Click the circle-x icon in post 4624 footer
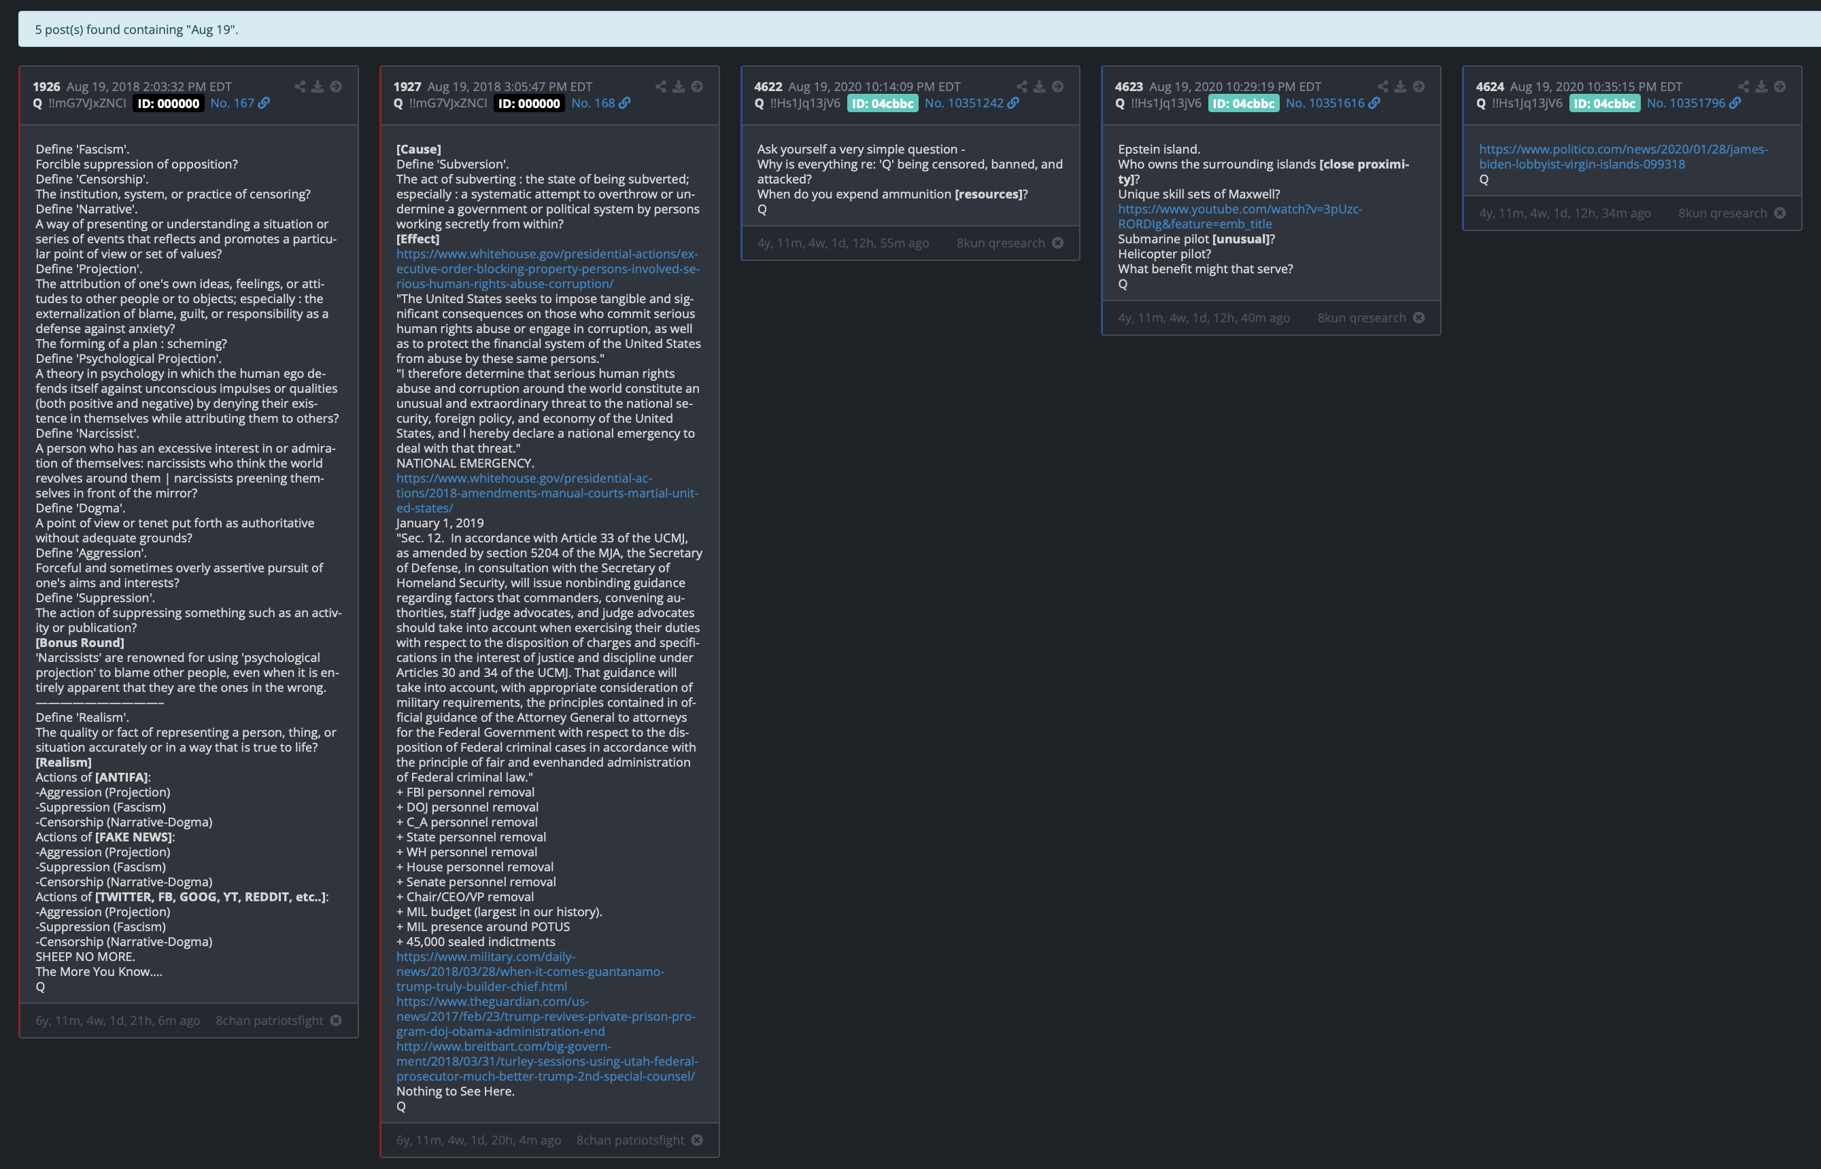 point(1780,213)
